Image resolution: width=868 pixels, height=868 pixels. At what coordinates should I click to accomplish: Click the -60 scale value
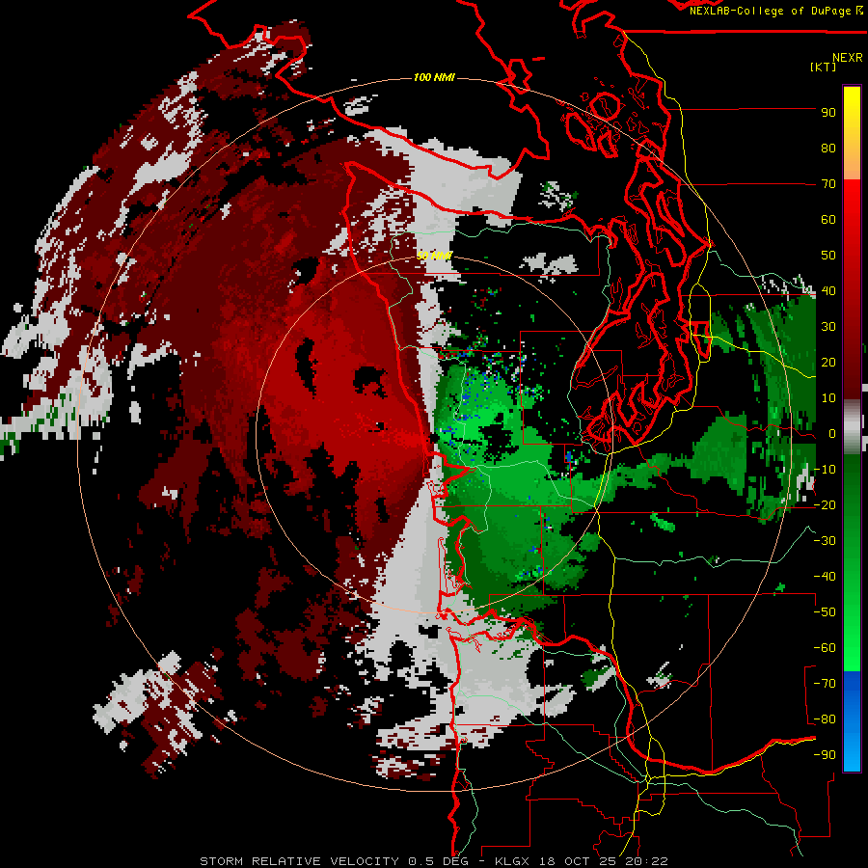(x=825, y=648)
